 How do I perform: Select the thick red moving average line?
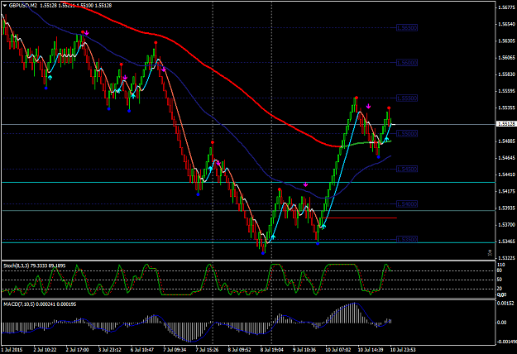click(211, 69)
